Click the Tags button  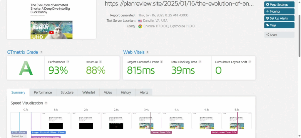point(279,25)
